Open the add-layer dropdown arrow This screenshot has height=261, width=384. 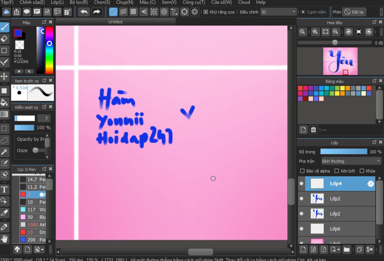[x=339, y=250]
